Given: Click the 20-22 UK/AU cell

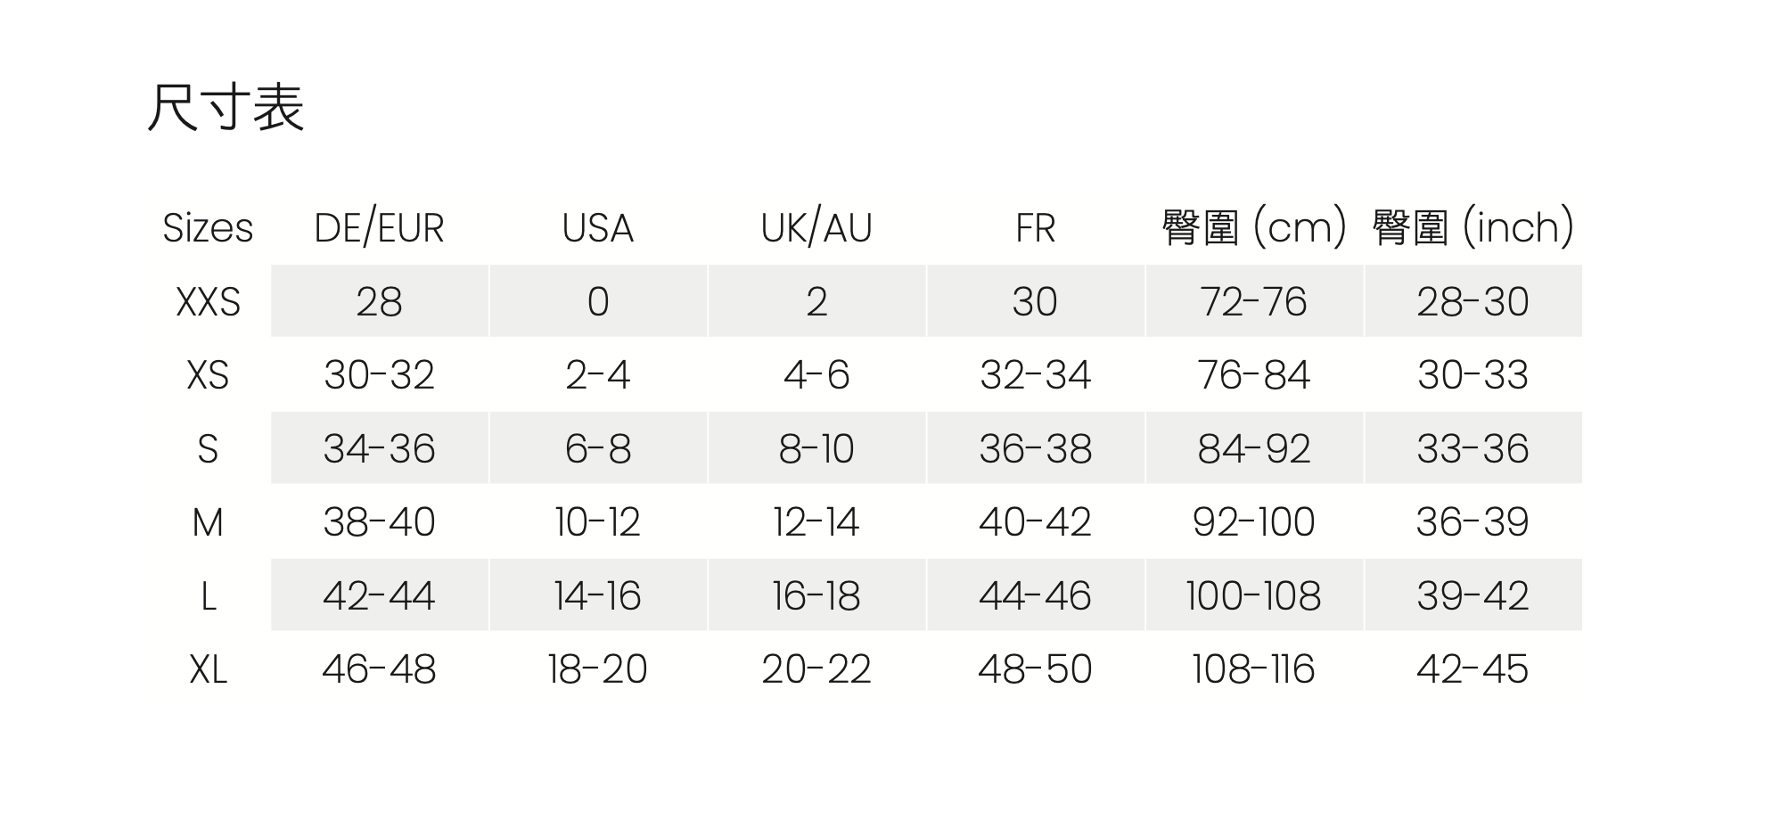Looking at the screenshot, I should pyautogui.click(x=816, y=669).
